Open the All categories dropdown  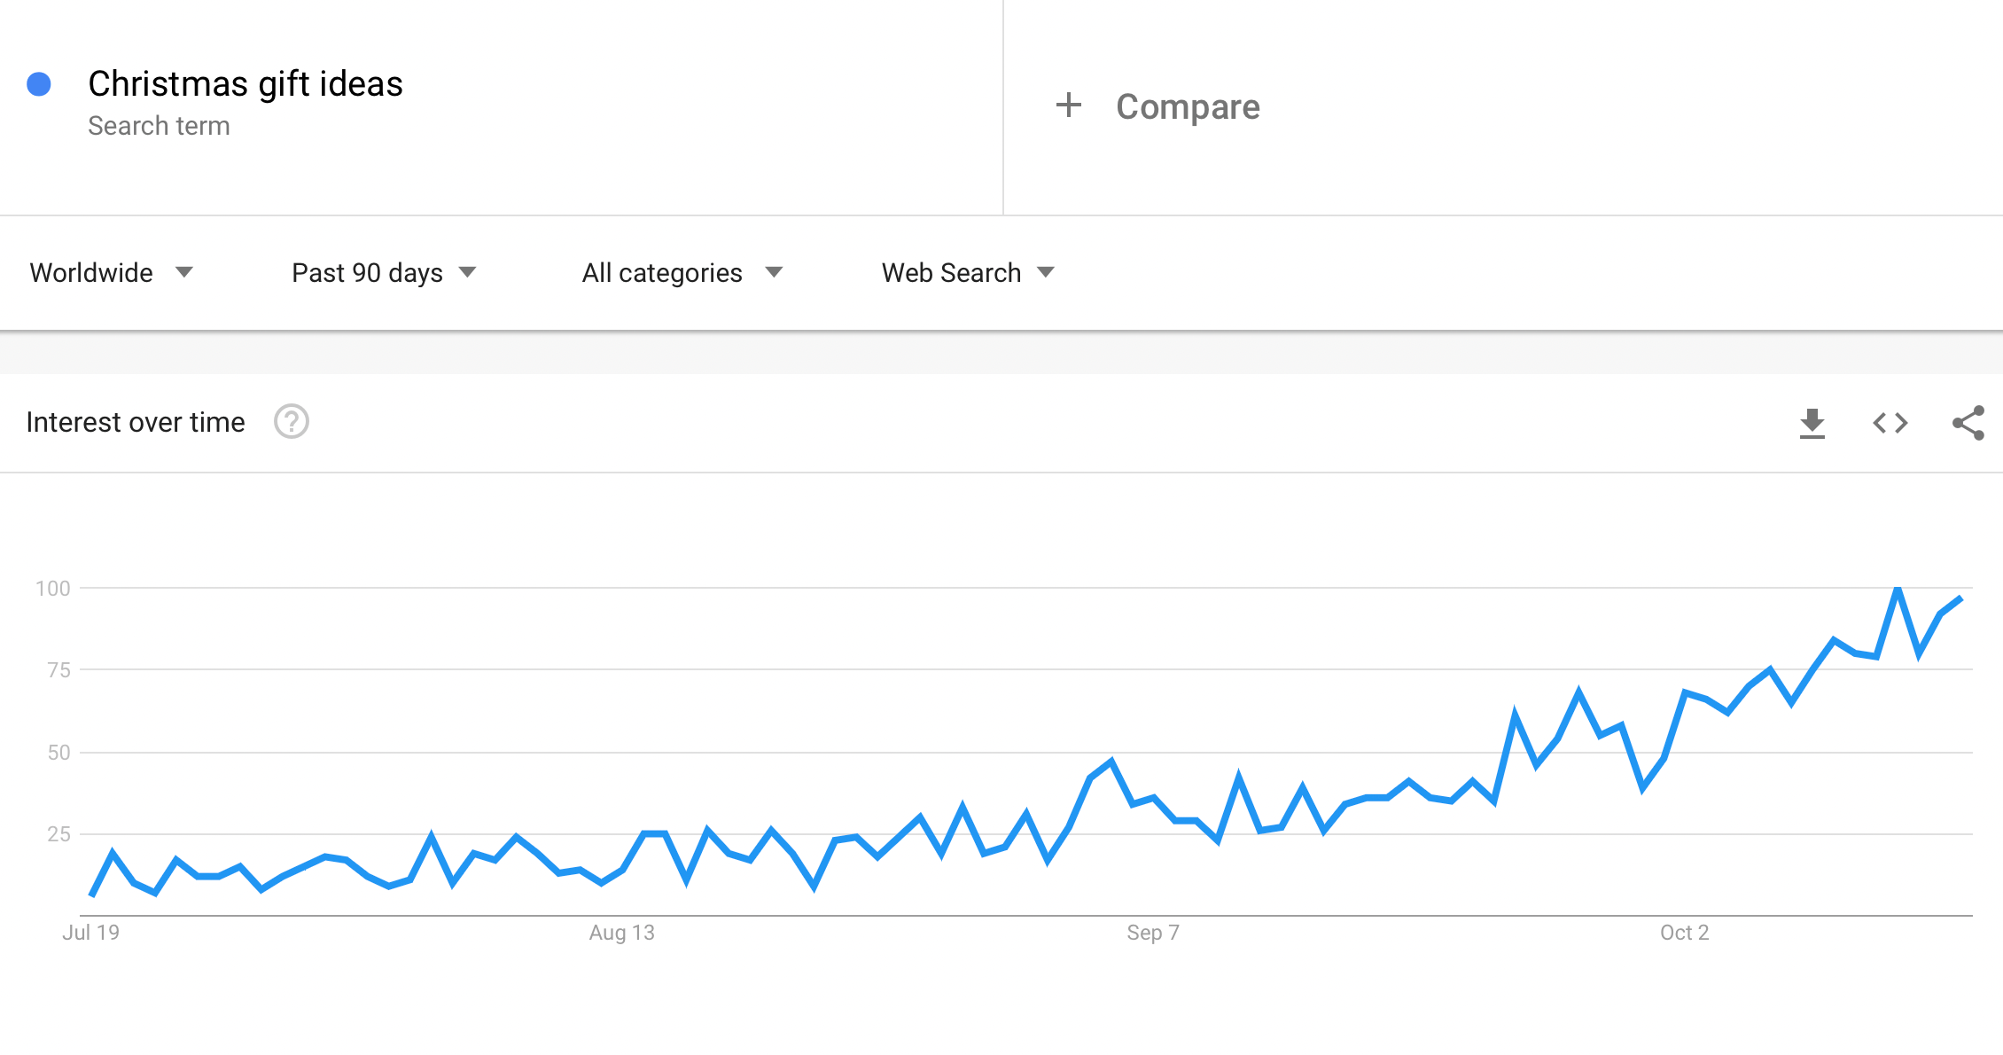[x=682, y=272]
